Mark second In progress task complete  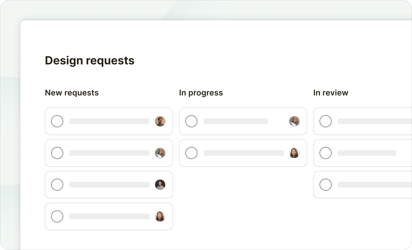pos(191,153)
